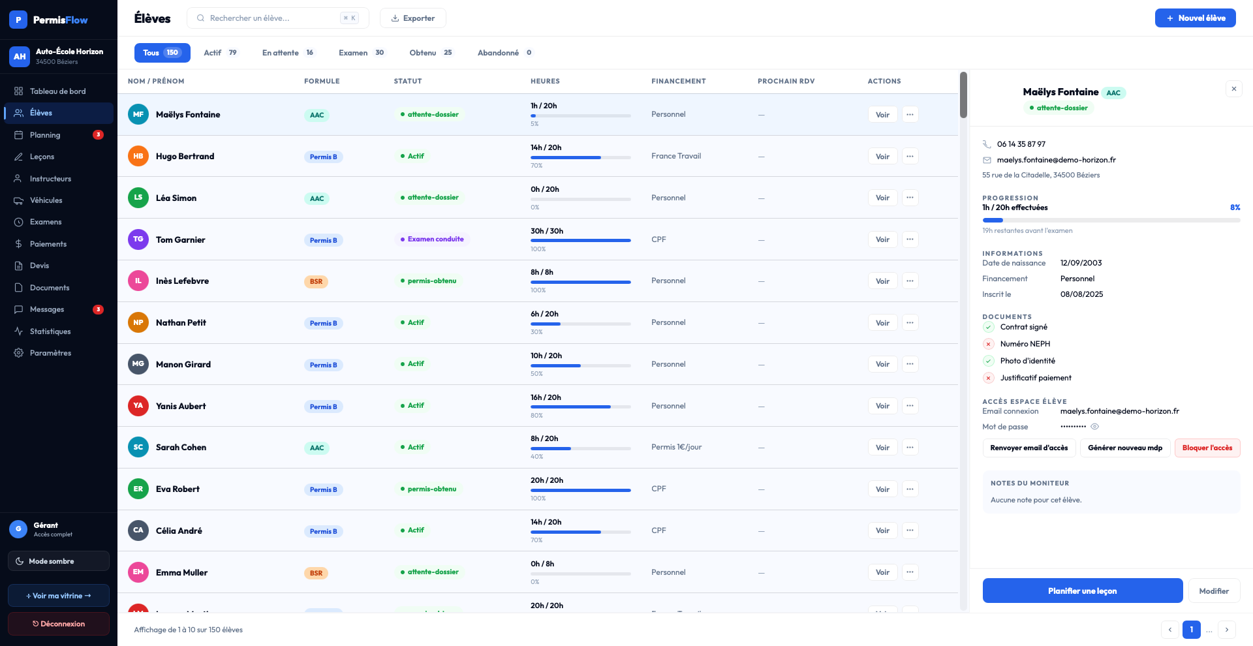Switch to Actif 79 tab
Viewport: 1253px width, 646px height.
click(x=221, y=53)
